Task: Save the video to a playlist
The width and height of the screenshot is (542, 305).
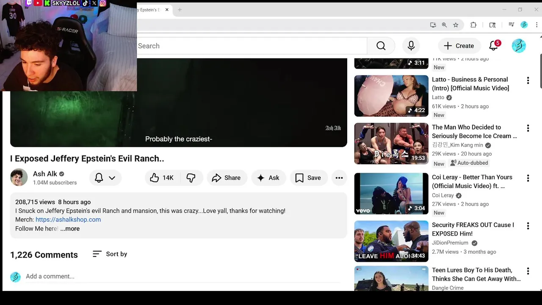Action: click(308, 178)
